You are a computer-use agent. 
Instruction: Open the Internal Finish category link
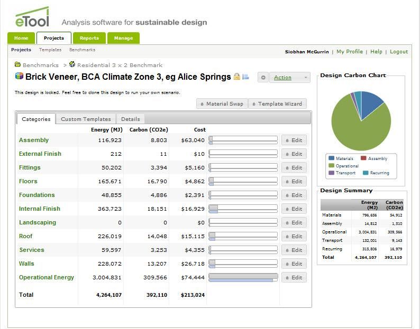coord(40,209)
